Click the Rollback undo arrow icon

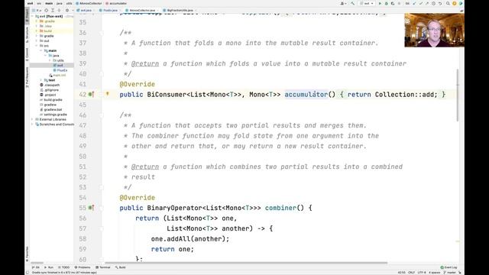[x=440, y=3]
